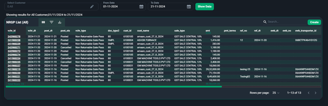328x106 pixels.
Task: Click the NRGP List (All) title
Action: click(x=17, y=22)
